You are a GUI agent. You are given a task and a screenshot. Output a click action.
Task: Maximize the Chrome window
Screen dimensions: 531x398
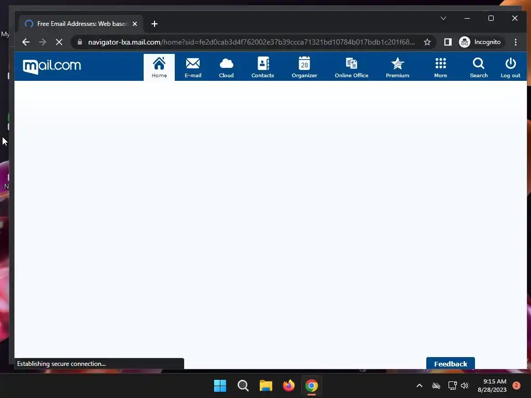coord(491,18)
